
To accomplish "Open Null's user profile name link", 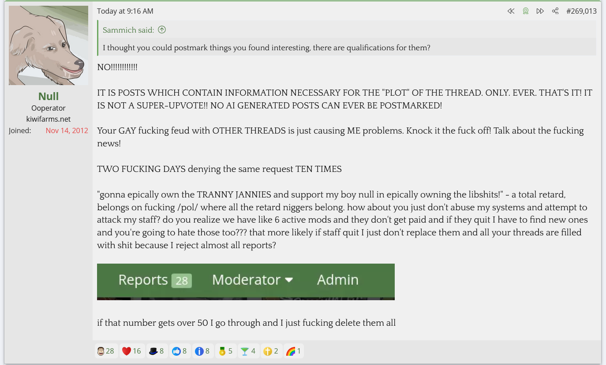I will pyautogui.click(x=49, y=96).
